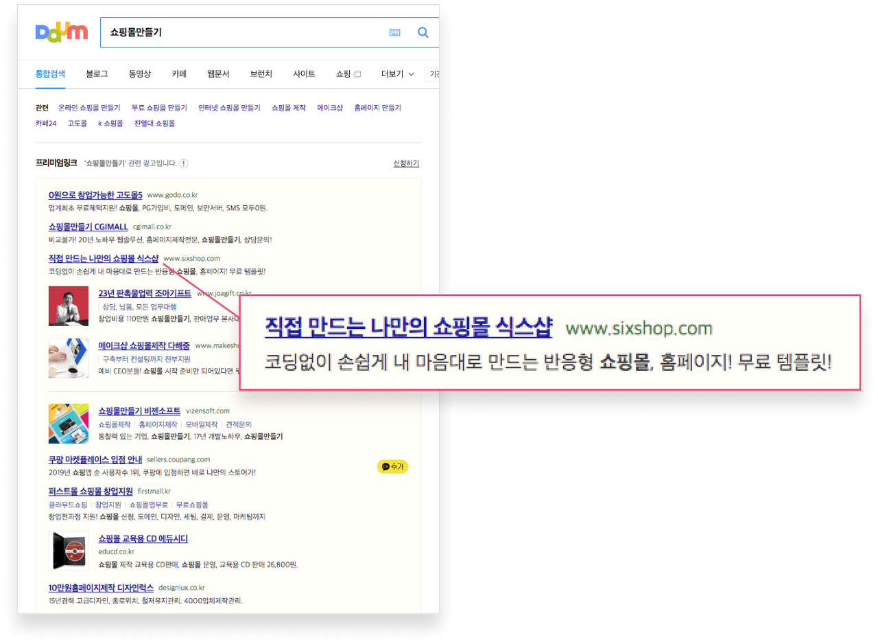Click related search 고도몰

[77, 124]
